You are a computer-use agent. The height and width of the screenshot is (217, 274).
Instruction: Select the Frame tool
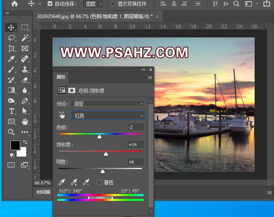point(25,48)
